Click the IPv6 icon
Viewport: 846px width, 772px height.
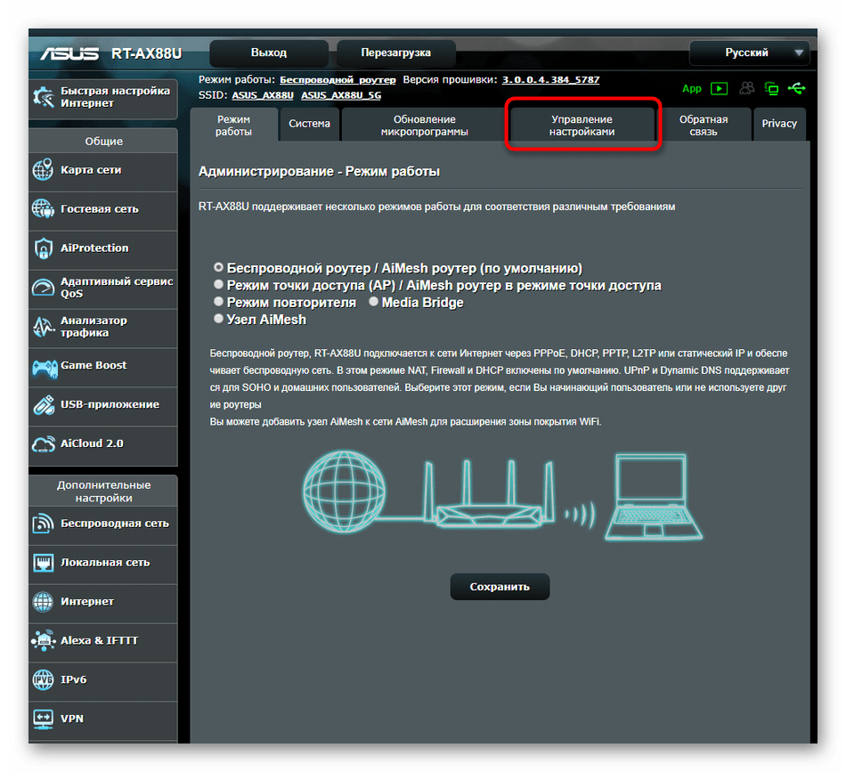pos(43,679)
